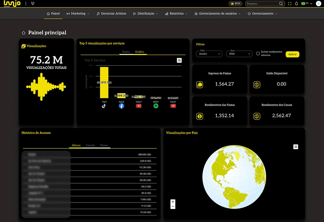Click the network icon beside the logo
Viewport: 324px width, 222px height.
coord(33,4)
